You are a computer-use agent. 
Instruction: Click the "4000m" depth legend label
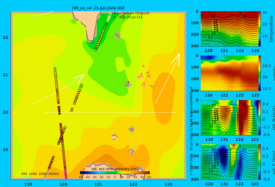54,174
